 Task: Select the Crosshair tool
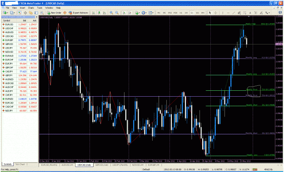(216, 13)
